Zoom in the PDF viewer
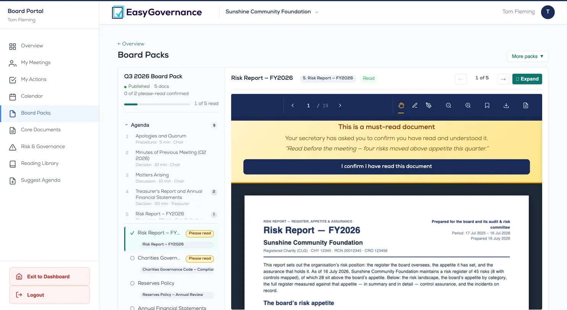The height and width of the screenshot is (310, 567). pos(468,105)
